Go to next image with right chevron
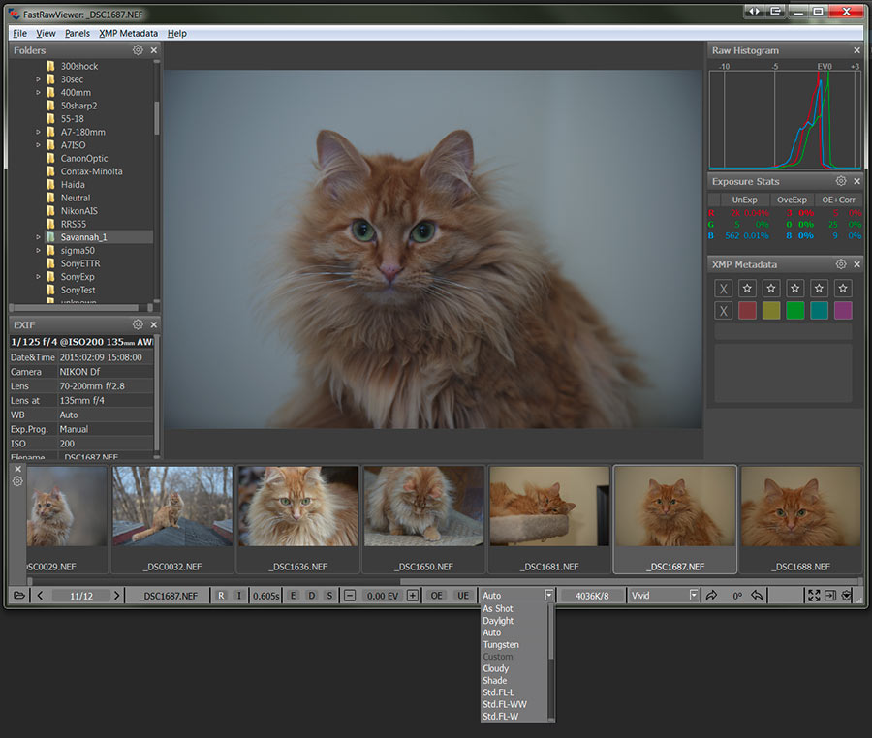The height and width of the screenshot is (738, 872). click(x=117, y=596)
